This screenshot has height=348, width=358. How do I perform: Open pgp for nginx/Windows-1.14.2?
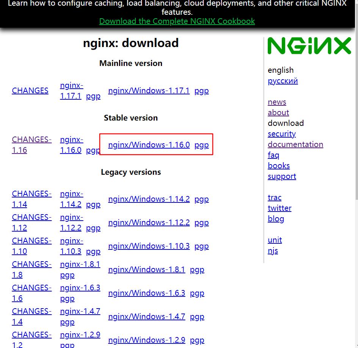pyautogui.click(x=202, y=199)
